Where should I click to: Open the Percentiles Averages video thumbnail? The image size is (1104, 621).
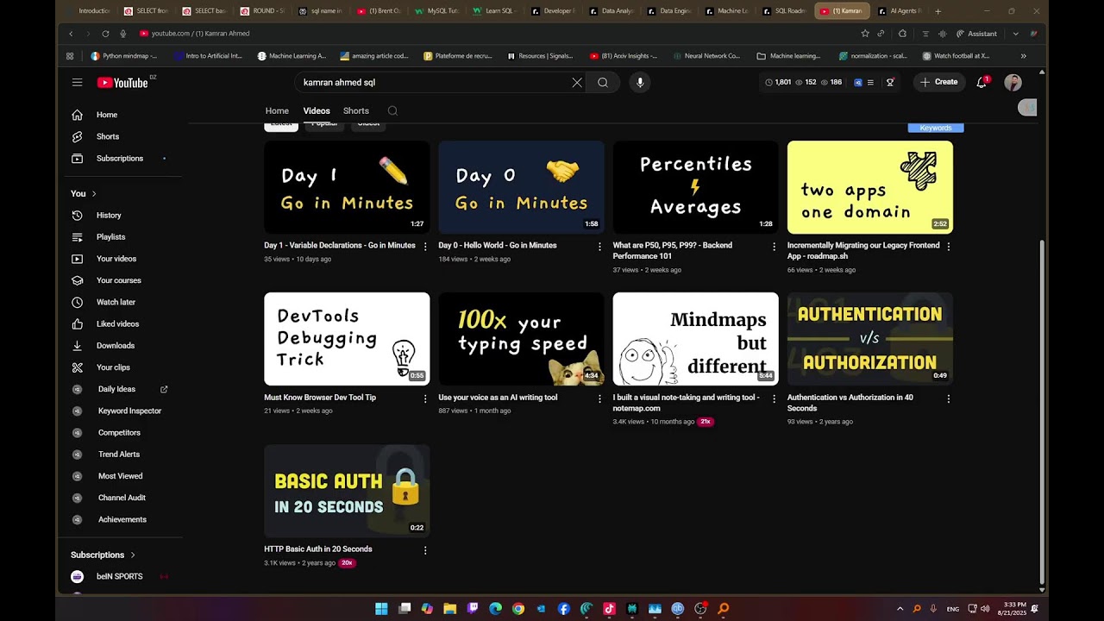pyautogui.click(x=695, y=187)
